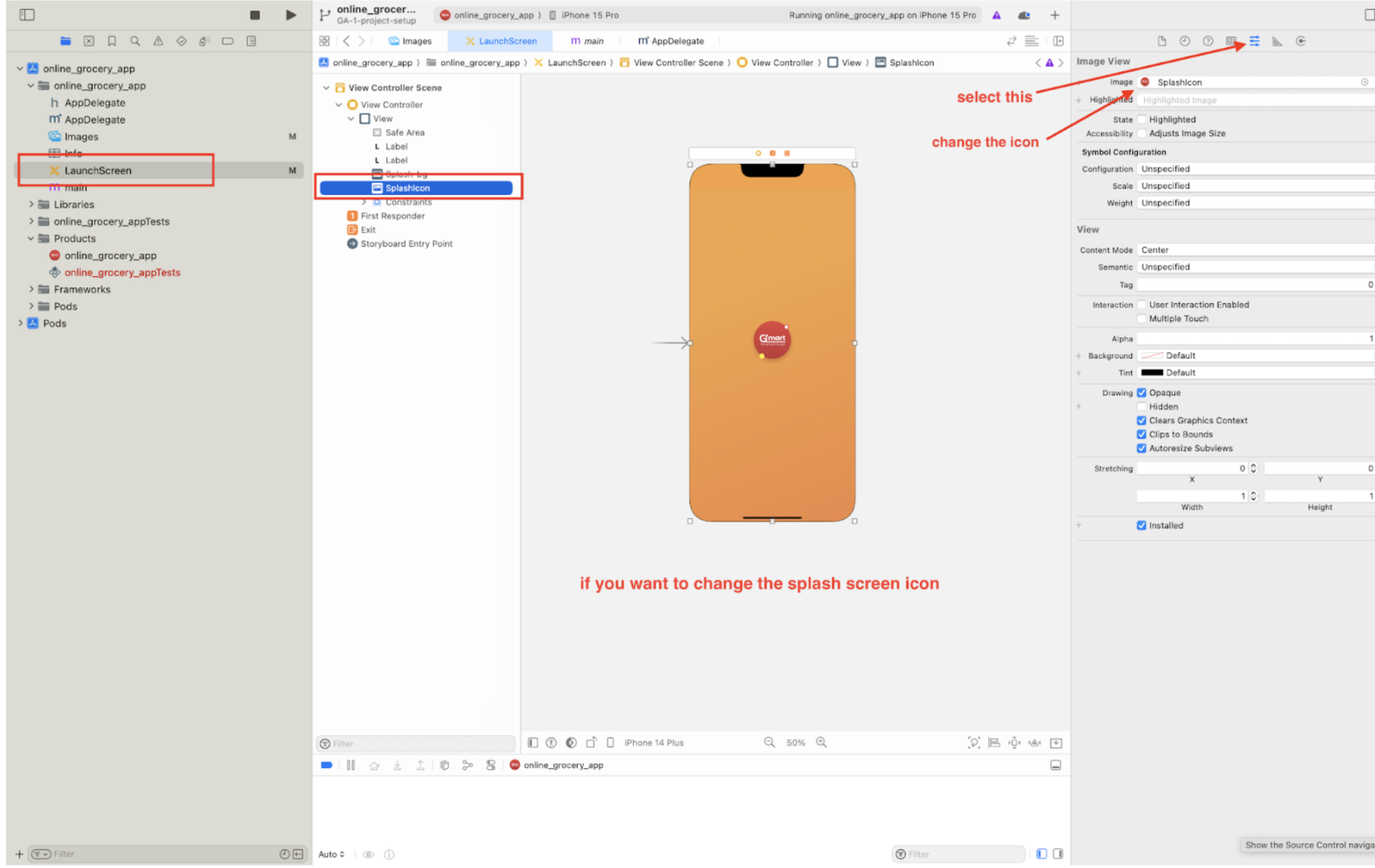Screen dimensions: 1375x868
Task: Open the Attributes inspector icon
Action: [1254, 41]
